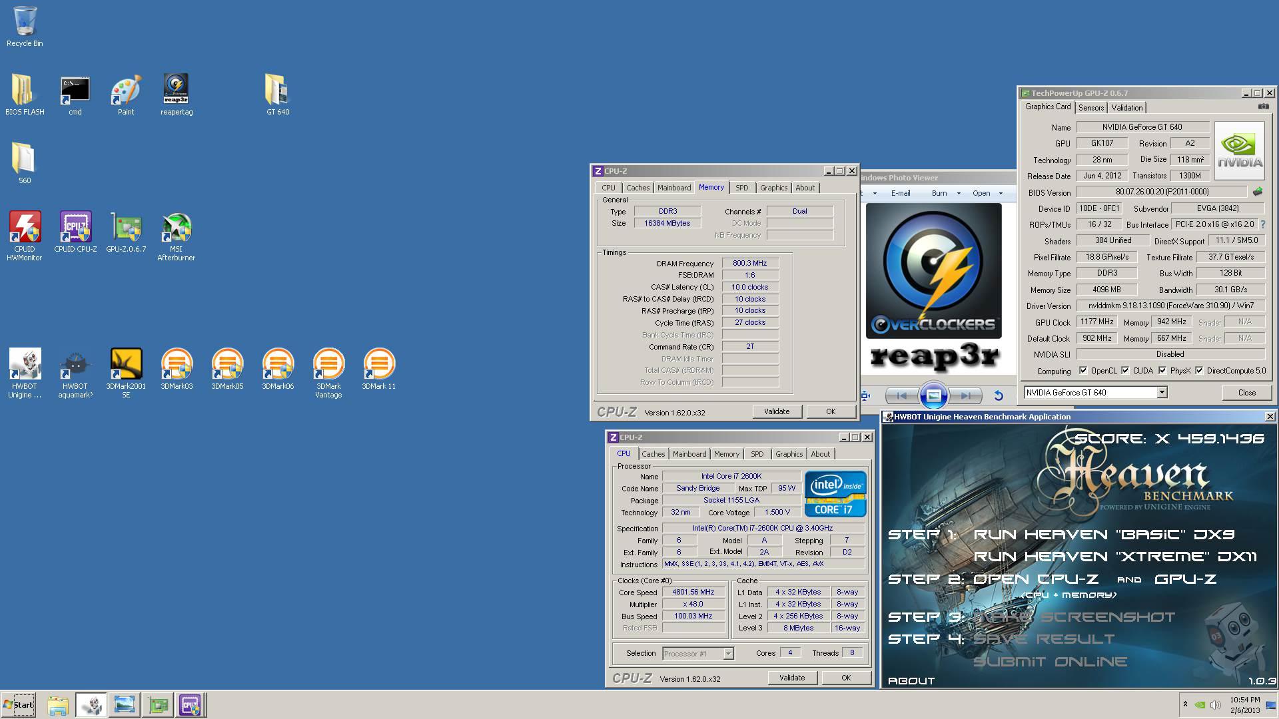This screenshot has width=1279, height=719.
Task: Open the BIOS FLASH folder icon
Action: tap(25, 95)
